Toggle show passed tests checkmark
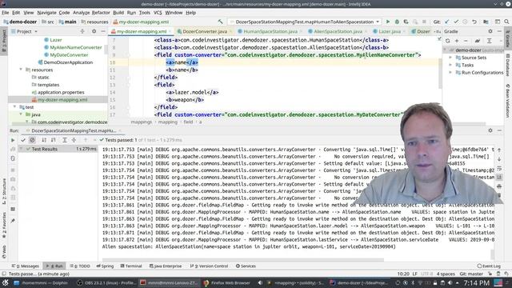Image resolution: width=512 pixels, height=288 pixels. pos(23,140)
